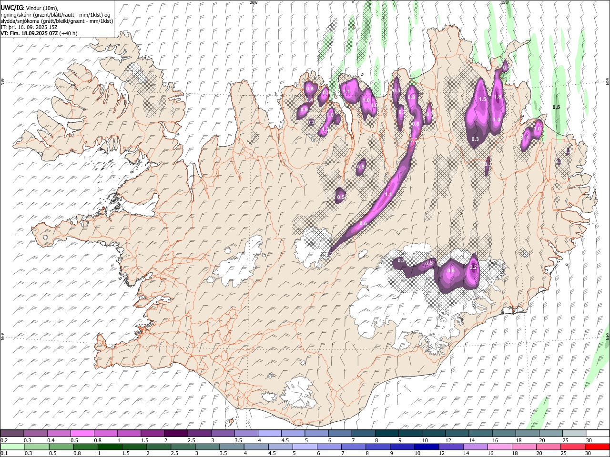Select top-row legend swatch starting at 18
Screen dimensions: 610x457
click(527, 433)
